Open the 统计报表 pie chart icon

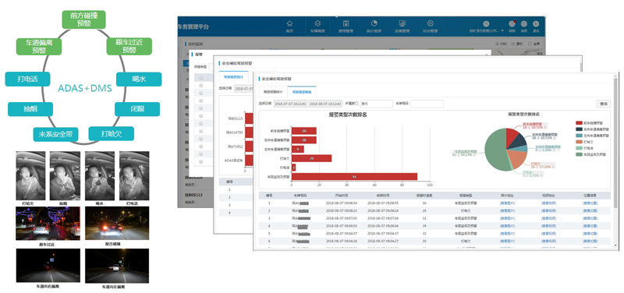(x=374, y=23)
